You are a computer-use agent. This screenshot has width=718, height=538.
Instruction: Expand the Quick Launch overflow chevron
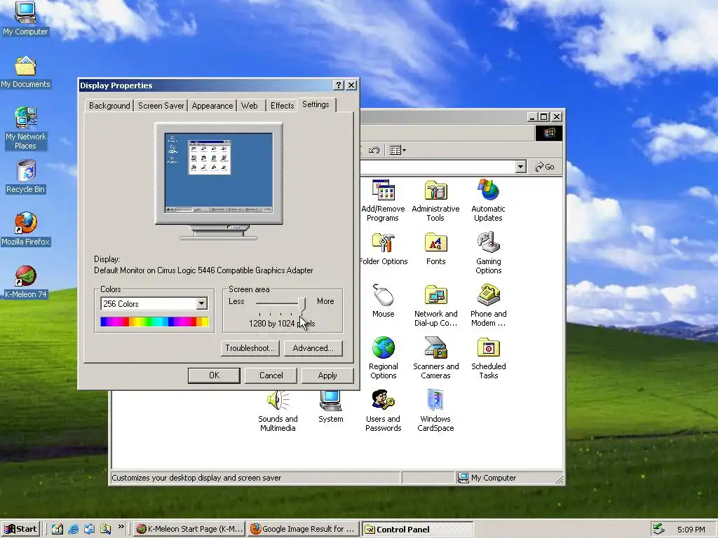tap(121, 527)
